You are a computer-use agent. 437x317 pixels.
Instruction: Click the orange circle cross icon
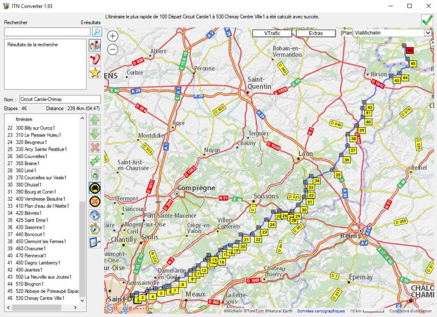[95, 201]
